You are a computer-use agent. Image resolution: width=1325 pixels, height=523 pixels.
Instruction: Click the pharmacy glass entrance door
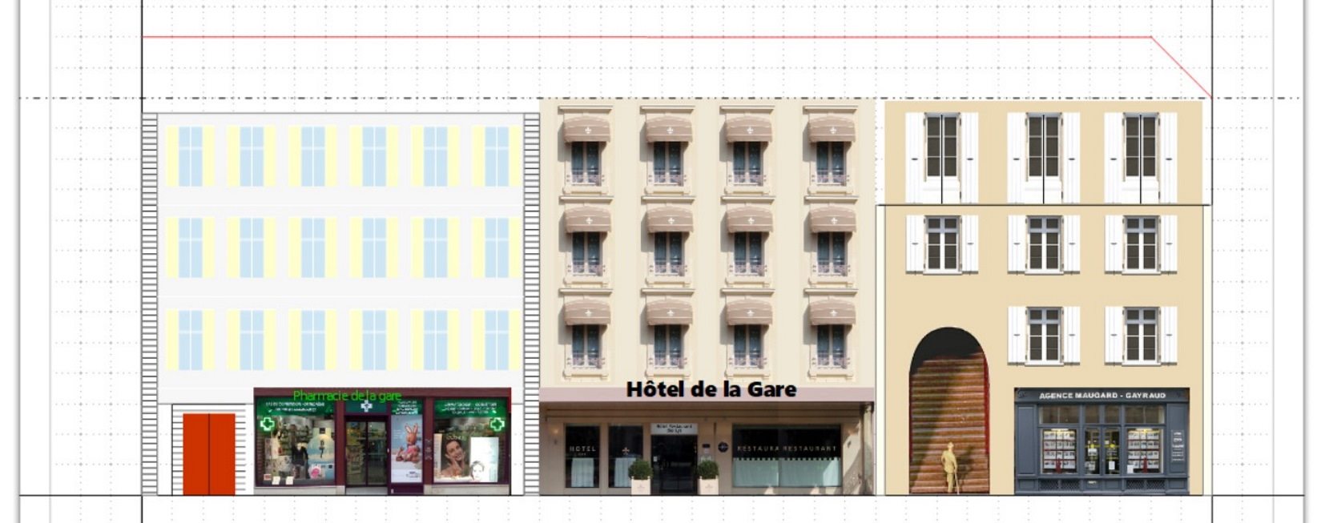click(366, 453)
